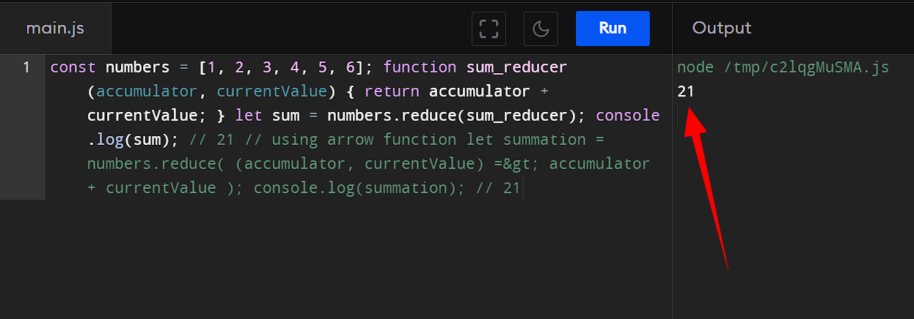Click the 'let sum' declaration in the code
This screenshot has width=914, height=319.
pyautogui.click(x=264, y=116)
